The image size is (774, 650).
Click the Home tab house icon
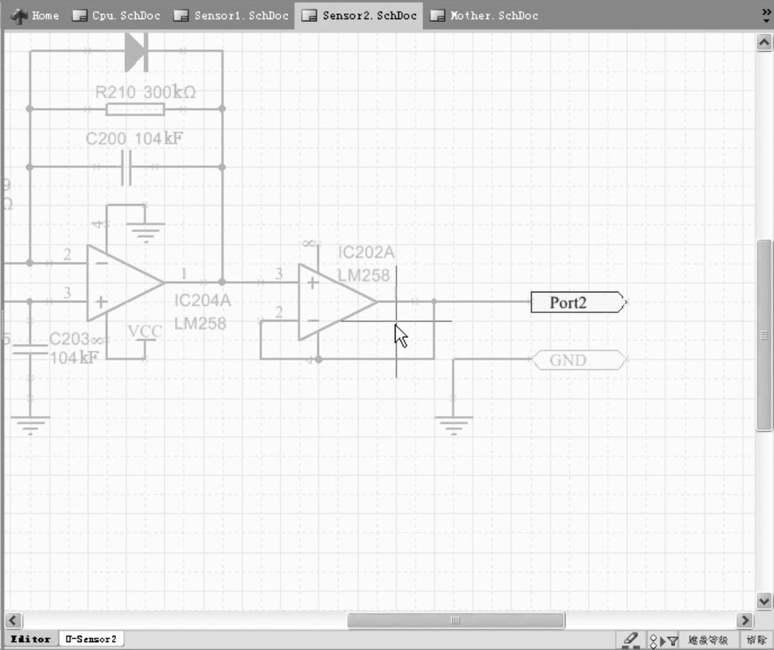pos(20,16)
